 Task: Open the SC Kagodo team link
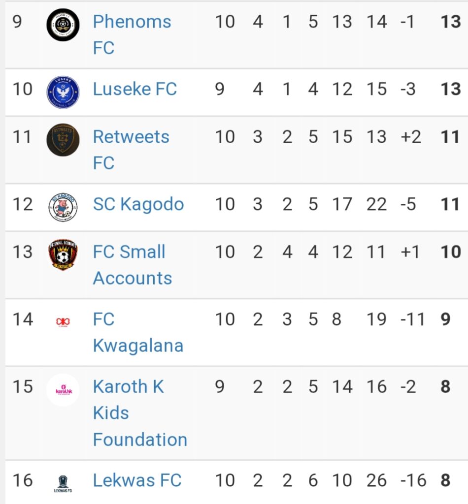click(x=138, y=204)
